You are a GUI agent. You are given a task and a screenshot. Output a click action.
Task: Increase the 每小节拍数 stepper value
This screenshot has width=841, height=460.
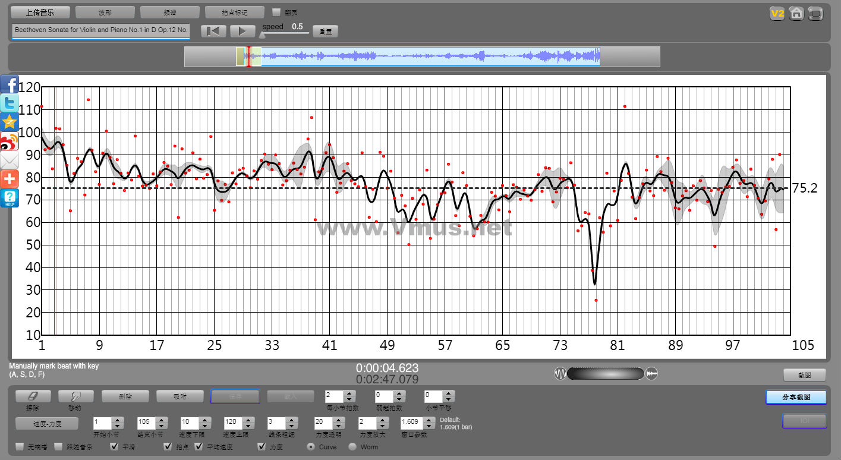349,393
